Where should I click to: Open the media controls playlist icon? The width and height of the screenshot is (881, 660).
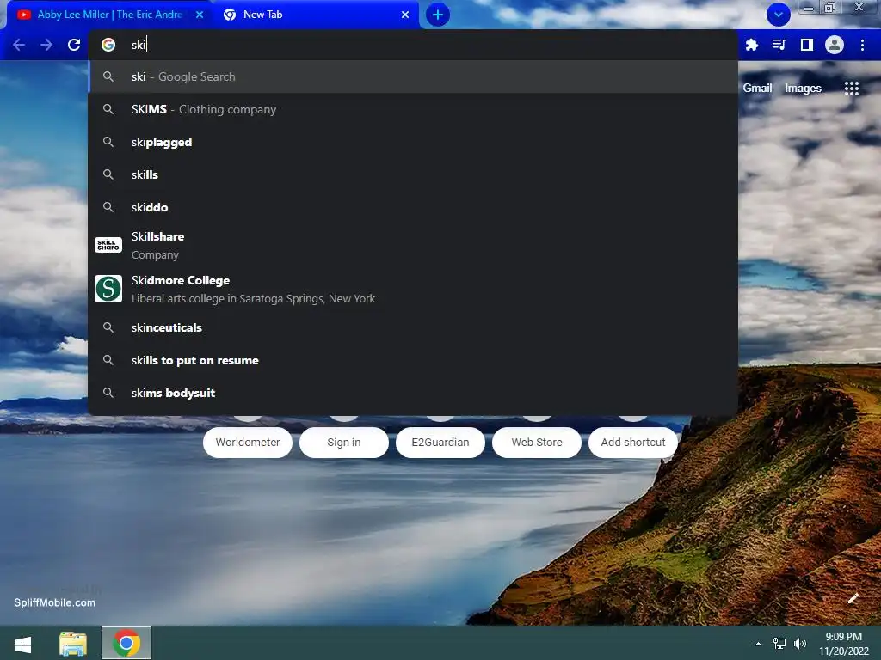point(779,45)
